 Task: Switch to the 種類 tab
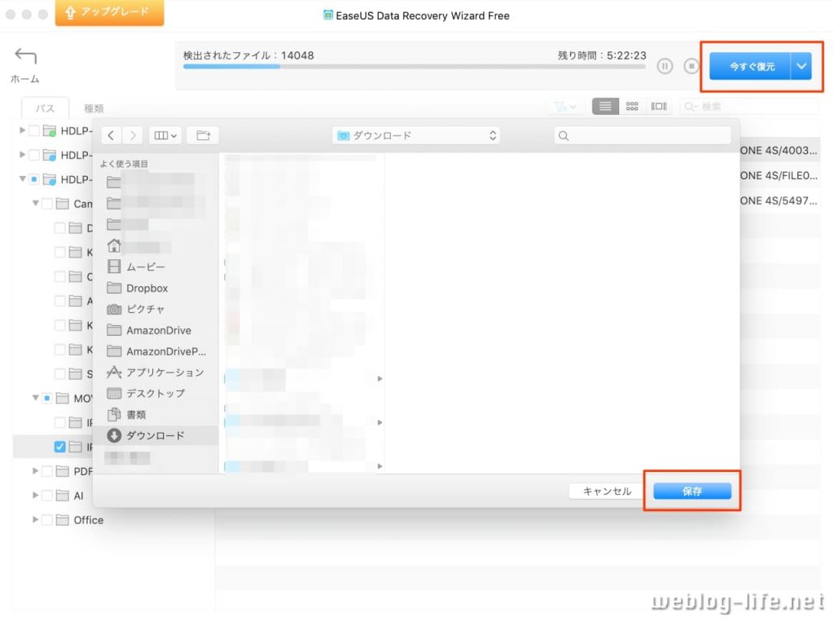(94, 108)
